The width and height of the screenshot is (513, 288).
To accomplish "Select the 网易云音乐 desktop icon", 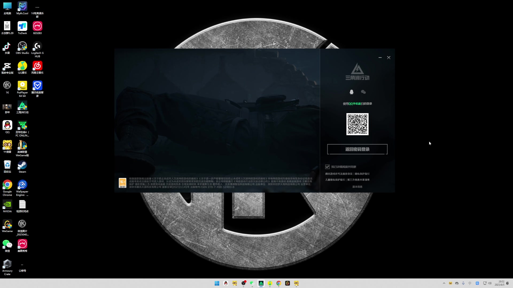I will click(37, 68).
